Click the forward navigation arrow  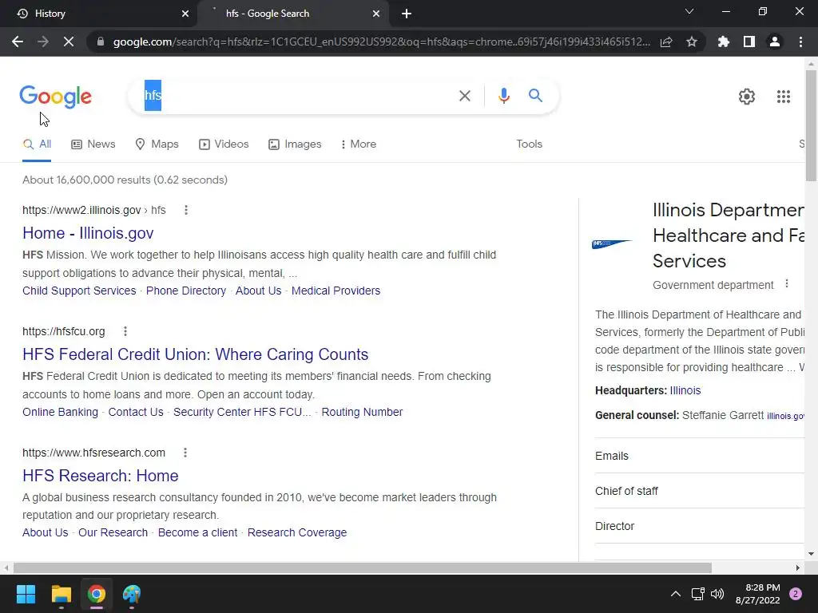(43, 42)
